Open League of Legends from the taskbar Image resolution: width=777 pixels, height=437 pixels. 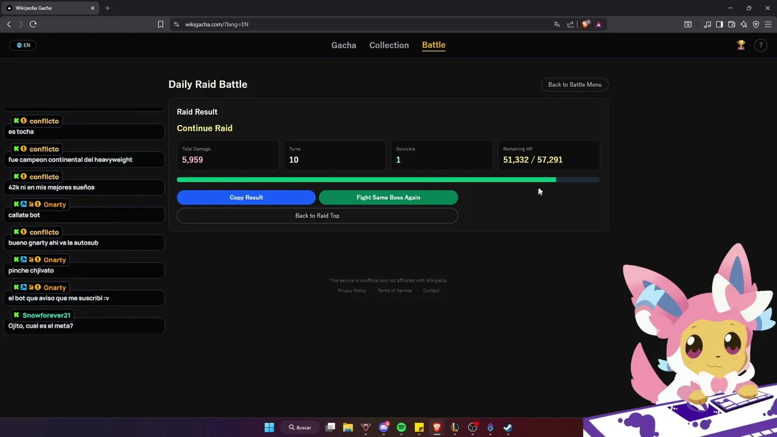coord(455,427)
